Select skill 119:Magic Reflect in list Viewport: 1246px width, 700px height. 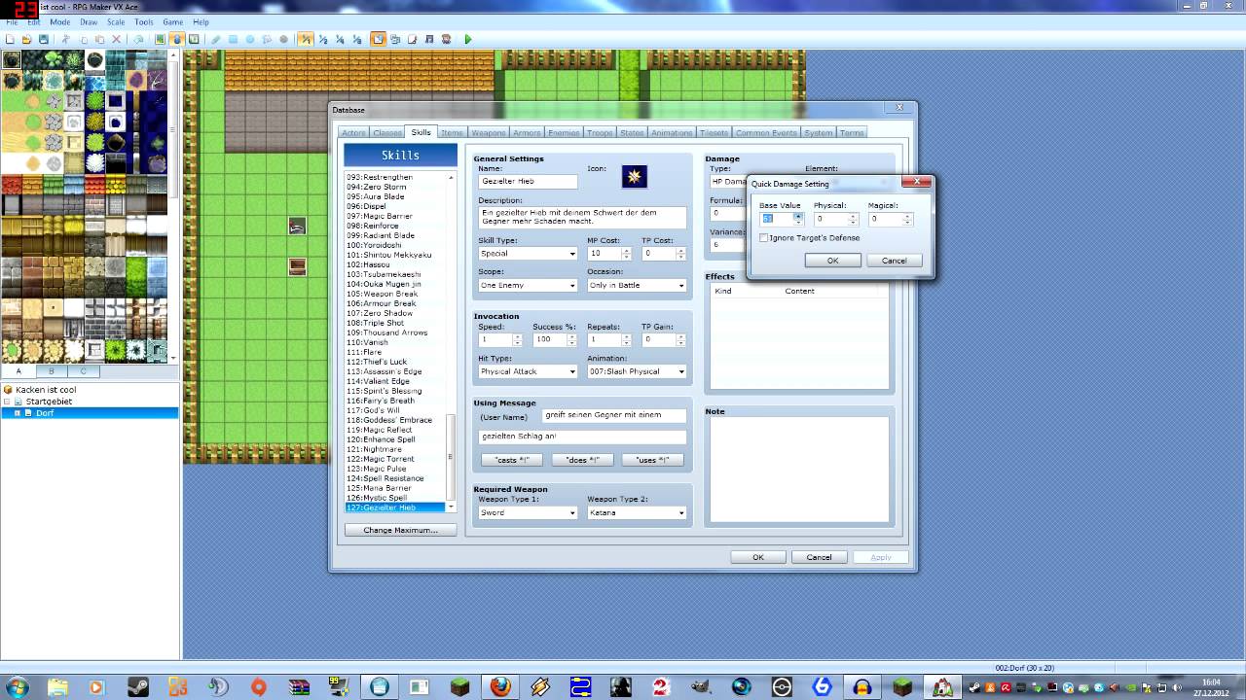point(380,430)
